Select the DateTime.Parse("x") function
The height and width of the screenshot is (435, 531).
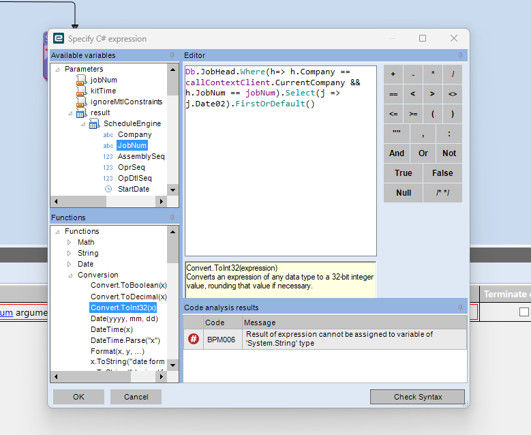click(125, 340)
